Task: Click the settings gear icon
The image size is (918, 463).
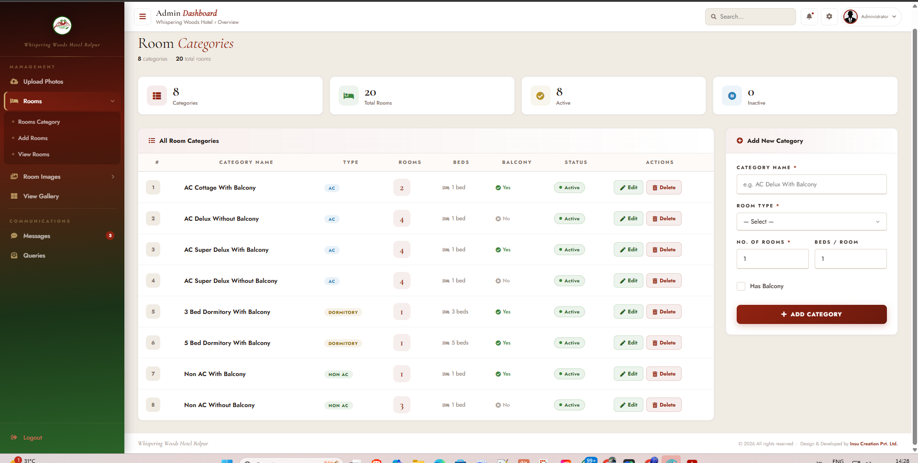Action: [x=829, y=17]
